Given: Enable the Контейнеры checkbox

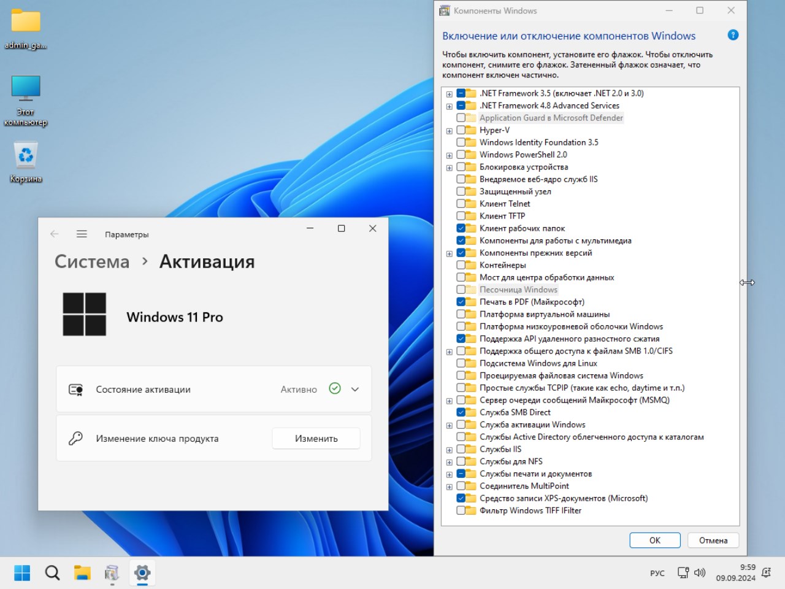Looking at the screenshot, I should click(x=461, y=265).
